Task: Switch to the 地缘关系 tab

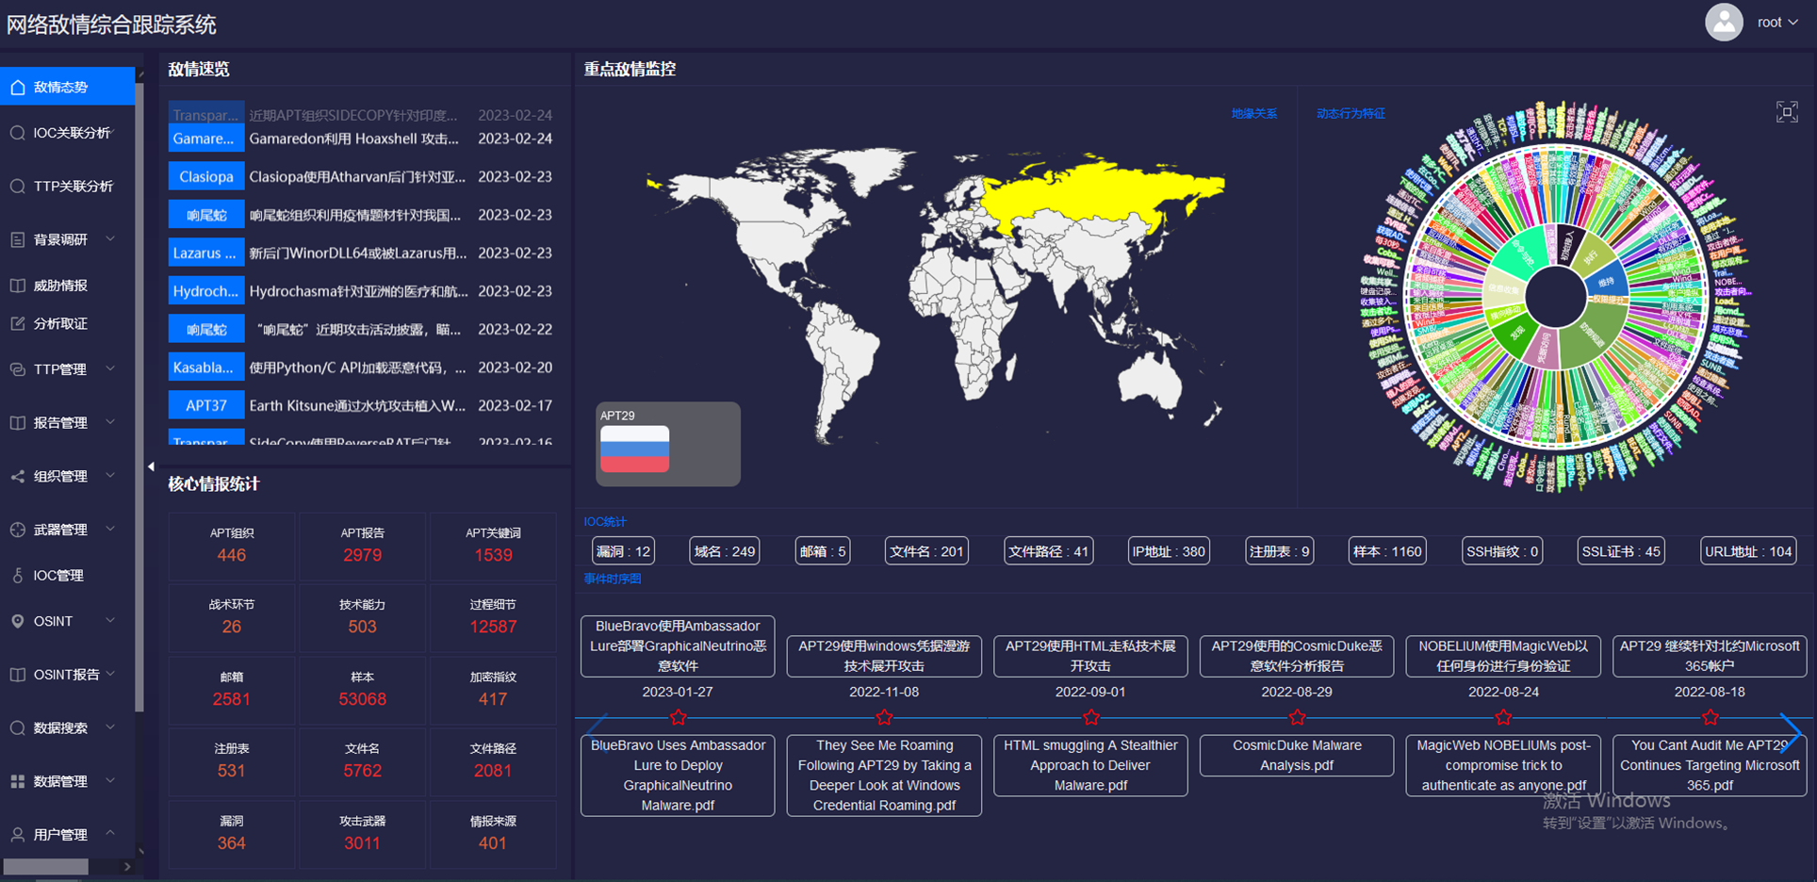Action: pyautogui.click(x=1253, y=113)
